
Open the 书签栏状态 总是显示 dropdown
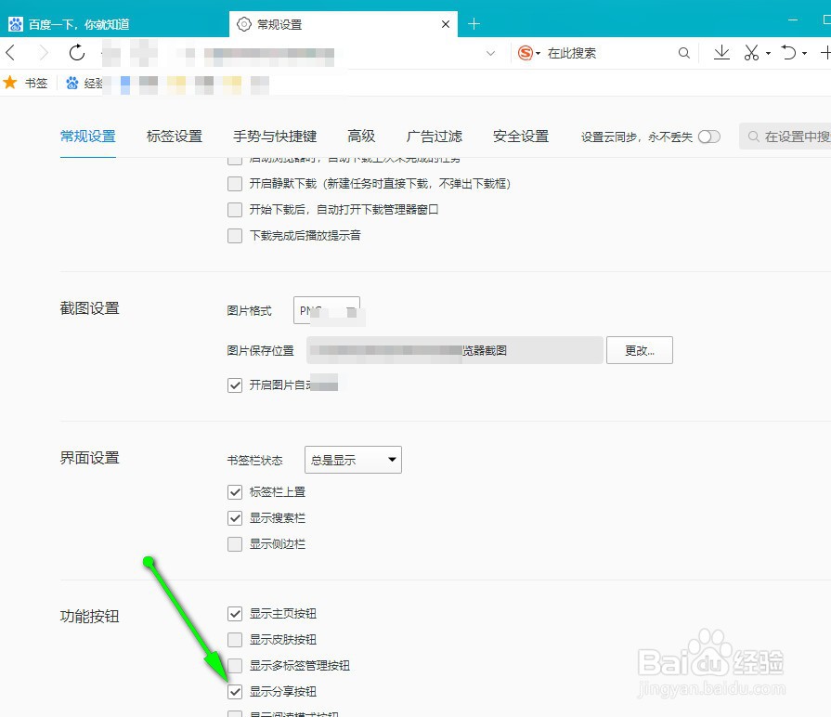pos(353,459)
